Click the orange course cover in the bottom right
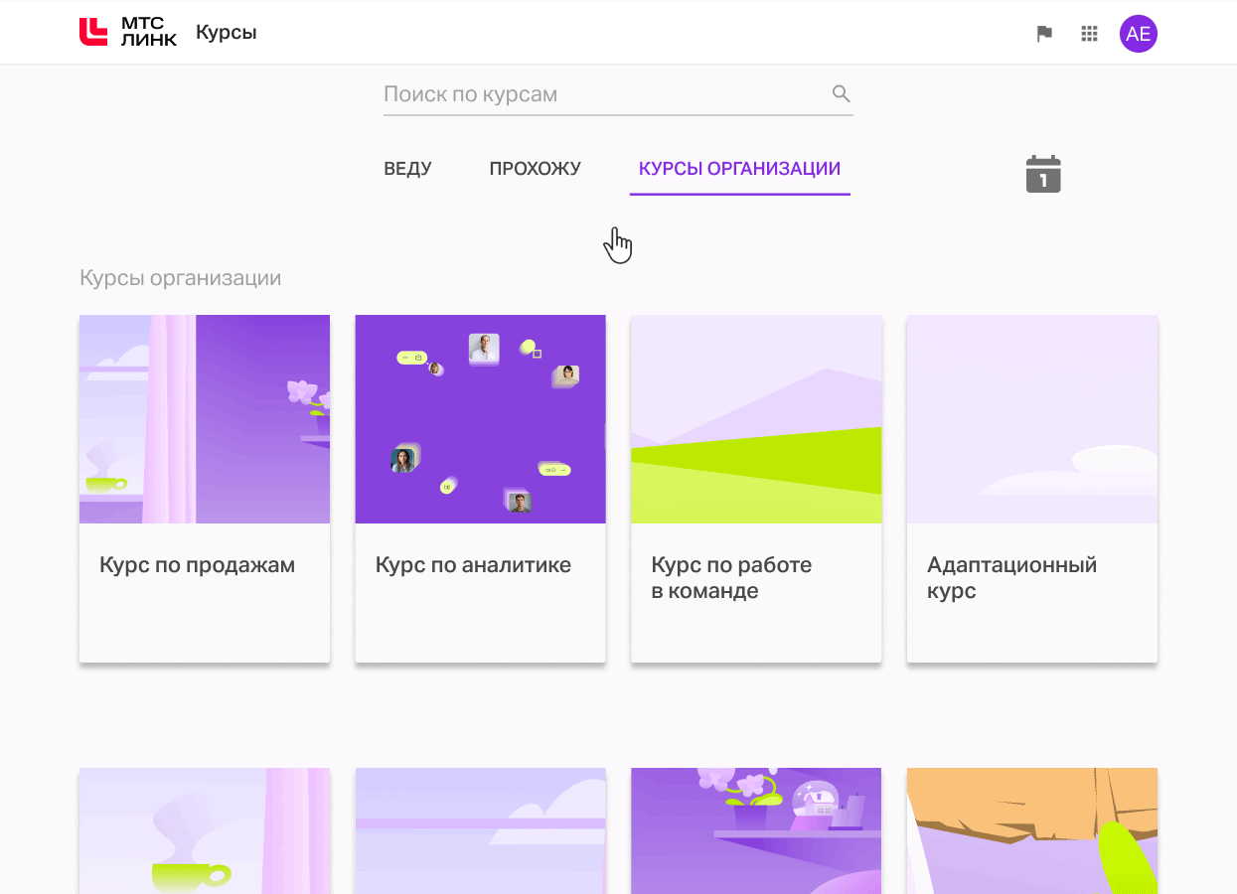This screenshot has width=1237, height=894. click(x=1031, y=831)
